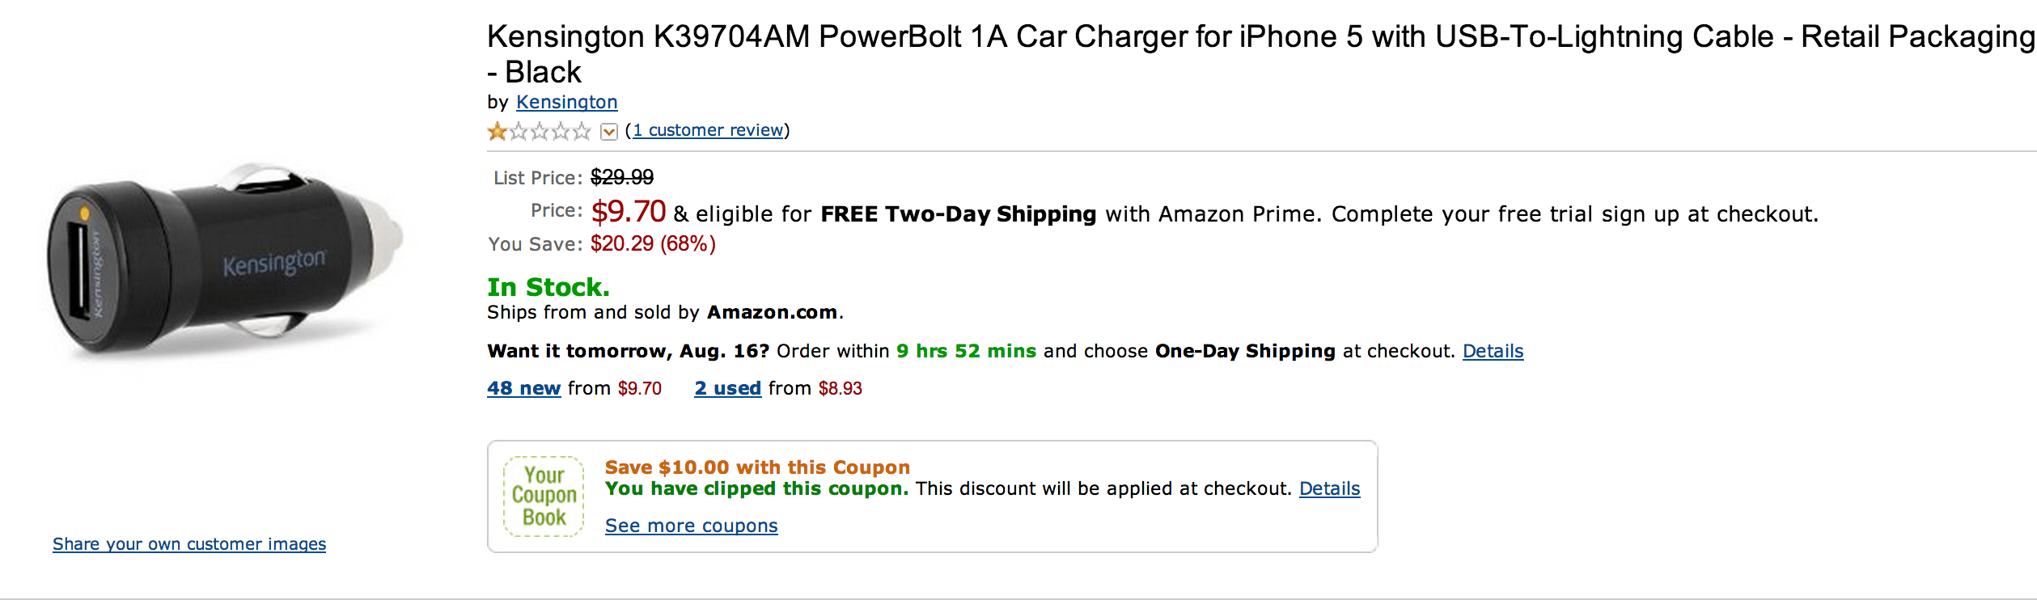The height and width of the screenshot is (600, 2037).
Task: Open the 1 customer review link
Action: point(708,130)
